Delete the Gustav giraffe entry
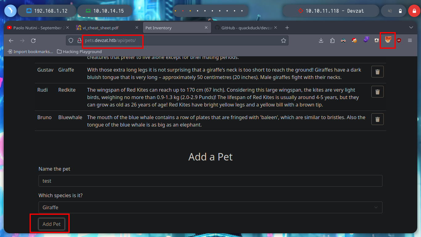The width and height of the screenshot is (421, 237). point(377,72)
